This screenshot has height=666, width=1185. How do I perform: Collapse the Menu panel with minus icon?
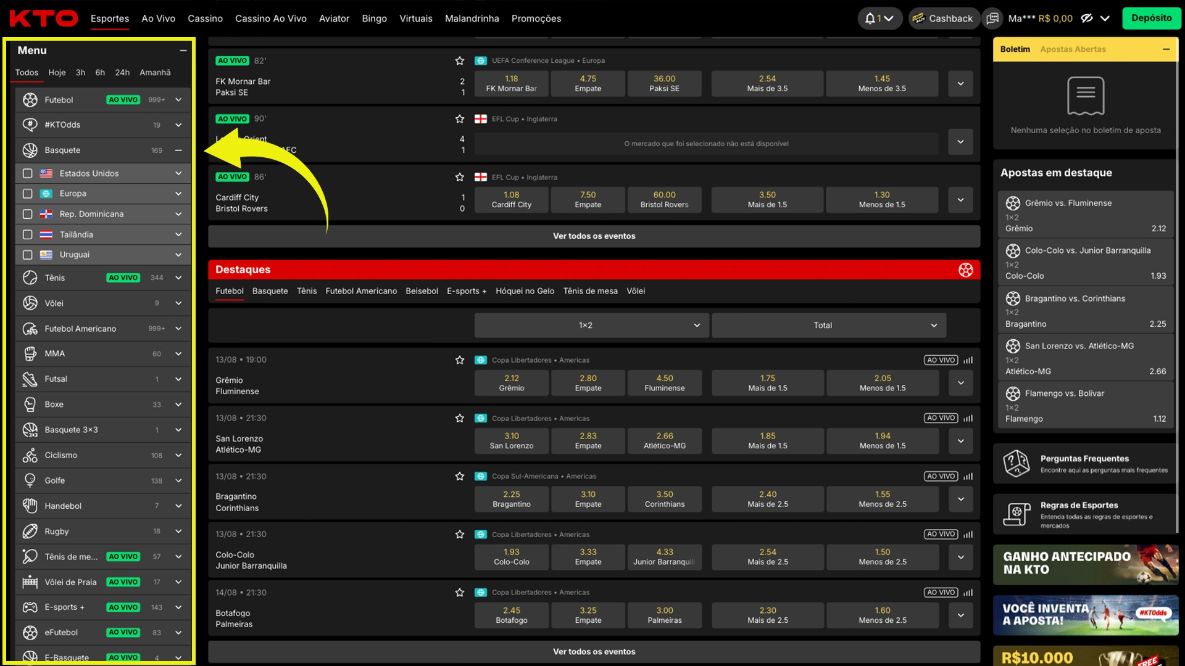183,51
